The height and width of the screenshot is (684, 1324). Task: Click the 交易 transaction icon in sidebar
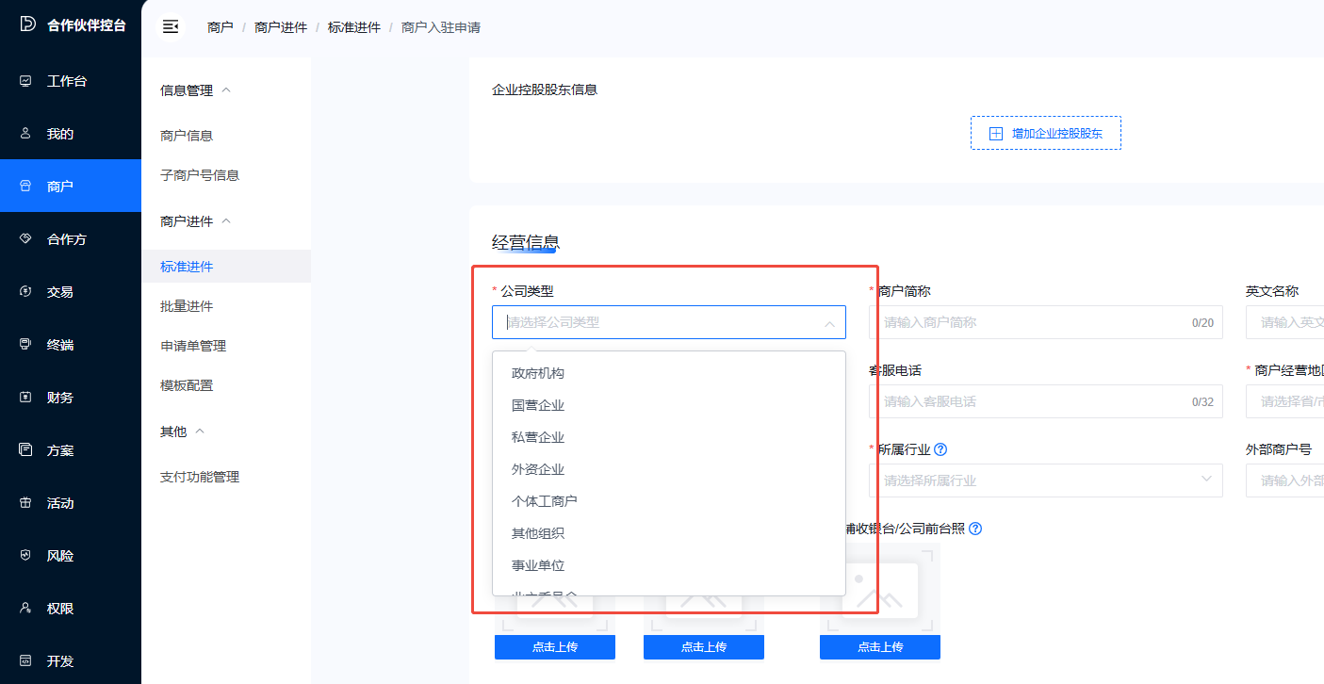pyautogui.click(x=26, y=292)
